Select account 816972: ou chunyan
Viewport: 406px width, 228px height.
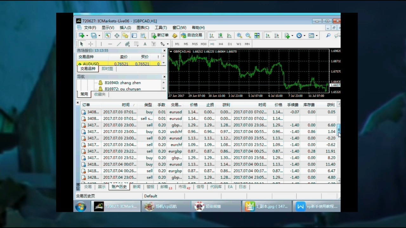pyautogui.click(x=123, y=89)
